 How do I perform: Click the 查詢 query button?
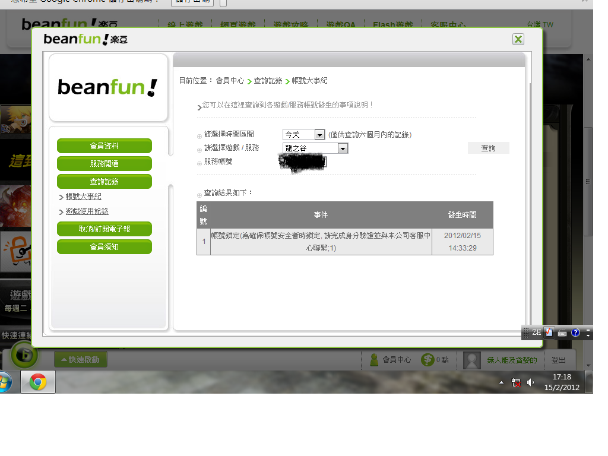click(x=488, y=148)
